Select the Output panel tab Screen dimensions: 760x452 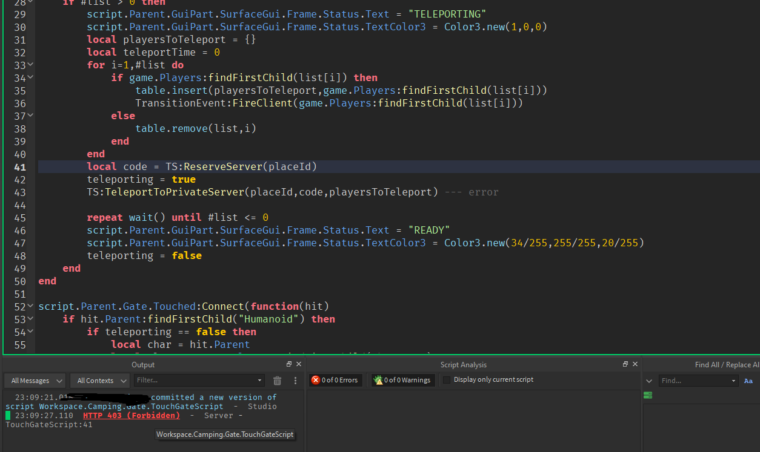tap(143, 364)
